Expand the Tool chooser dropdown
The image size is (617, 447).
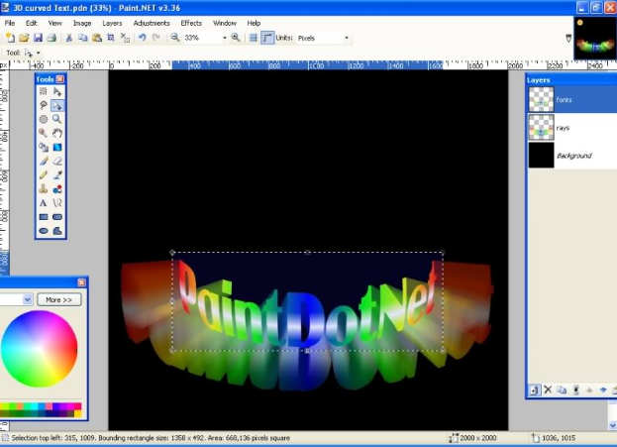click(39, 53)
